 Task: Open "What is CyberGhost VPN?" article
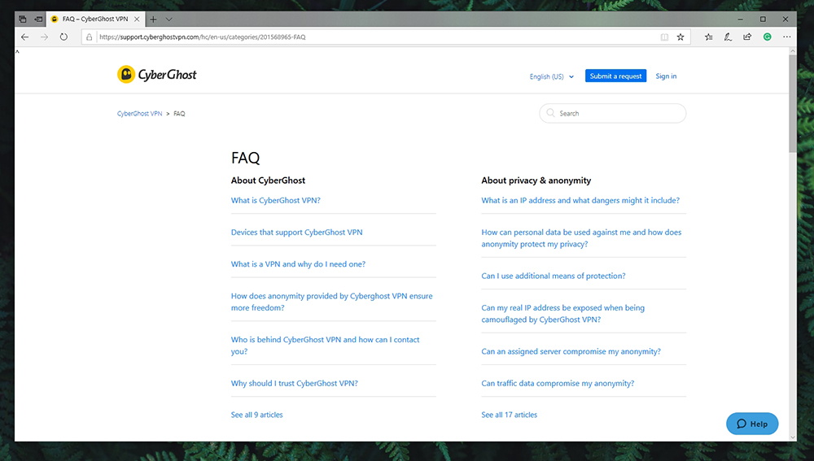276,200
